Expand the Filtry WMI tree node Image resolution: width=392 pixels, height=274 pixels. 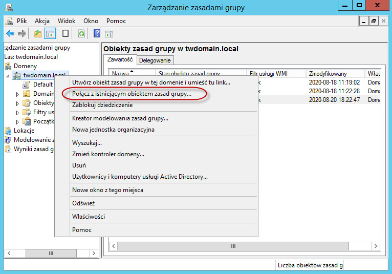[x=18, y=113]
